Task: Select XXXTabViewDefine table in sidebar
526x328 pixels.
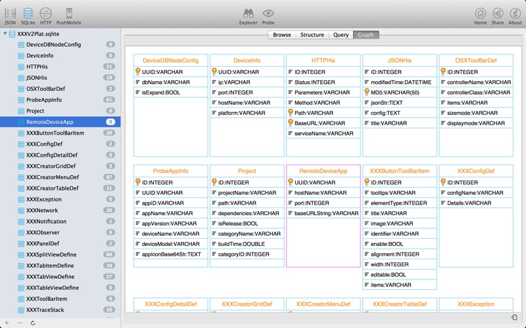Action: point(60,276)
